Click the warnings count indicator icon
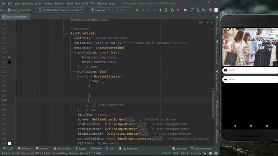 [201, 23]
